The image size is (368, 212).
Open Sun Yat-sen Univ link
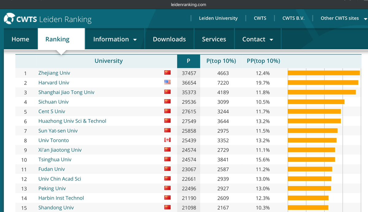[x=58, y=131]
